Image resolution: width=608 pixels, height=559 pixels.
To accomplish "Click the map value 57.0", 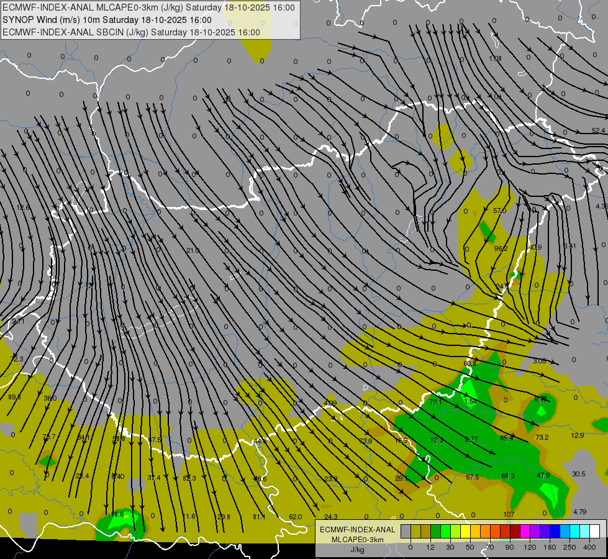I will point(499,211).
